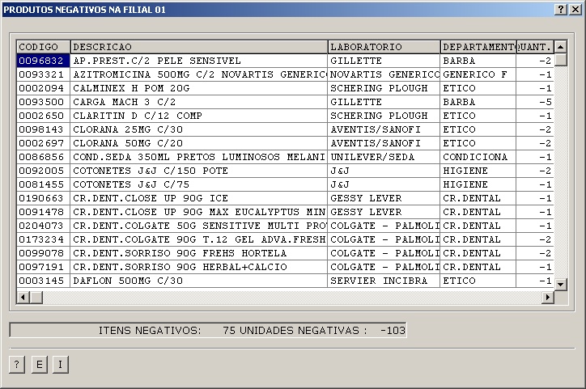Select code cell 0003145

[44, 281]
